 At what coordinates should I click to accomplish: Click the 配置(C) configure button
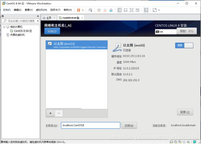click(x=185, y=112)
